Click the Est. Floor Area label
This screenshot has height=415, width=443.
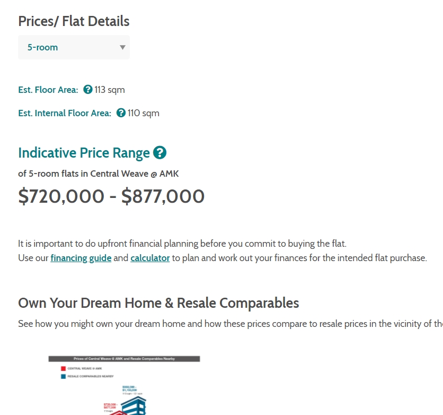[48, 90]
